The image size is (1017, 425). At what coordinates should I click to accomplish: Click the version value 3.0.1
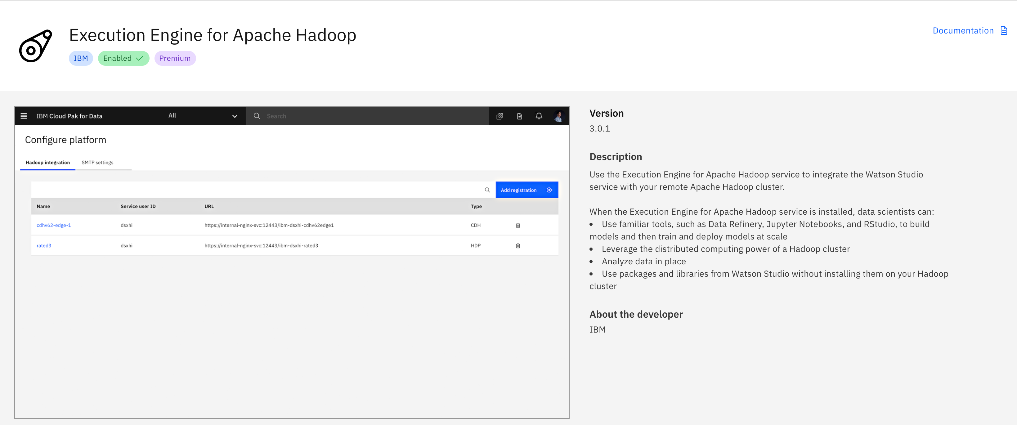(x=599, y=129)
